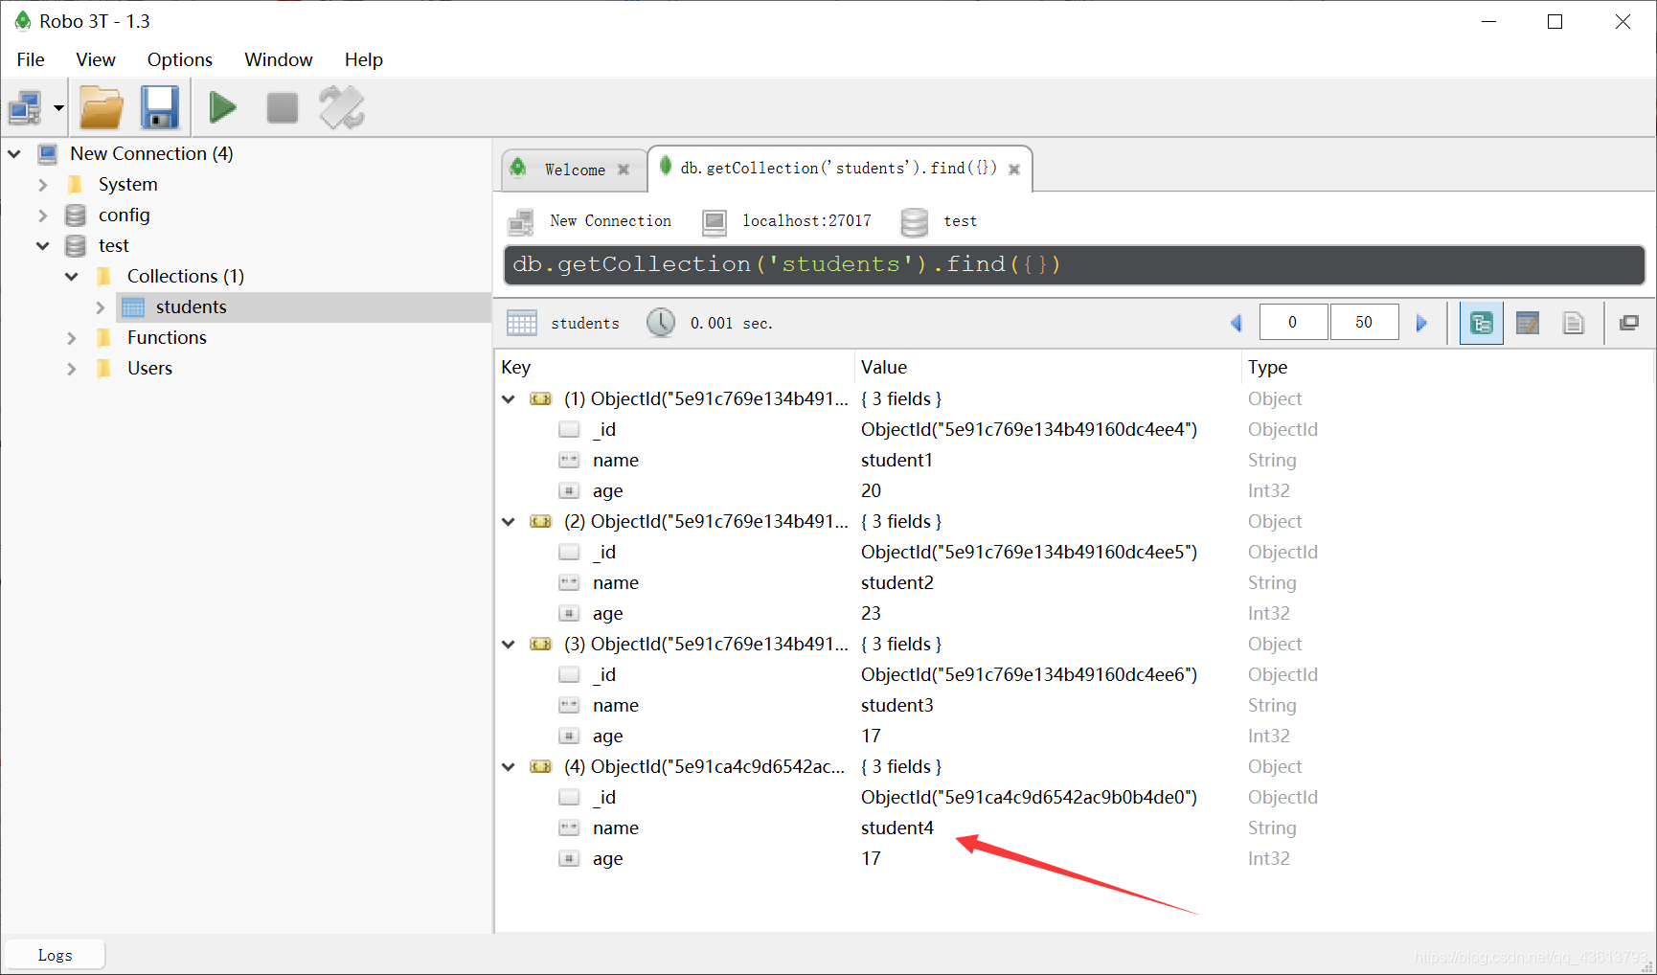
Task: Click the New Connection computer icon in tree
Action: (x=47, y=153)
